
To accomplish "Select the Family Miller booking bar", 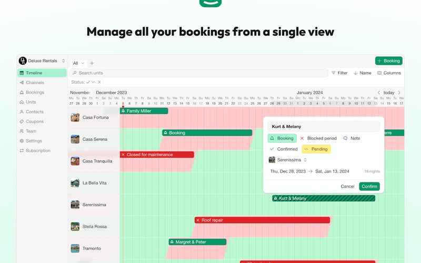I will (144, 111).
